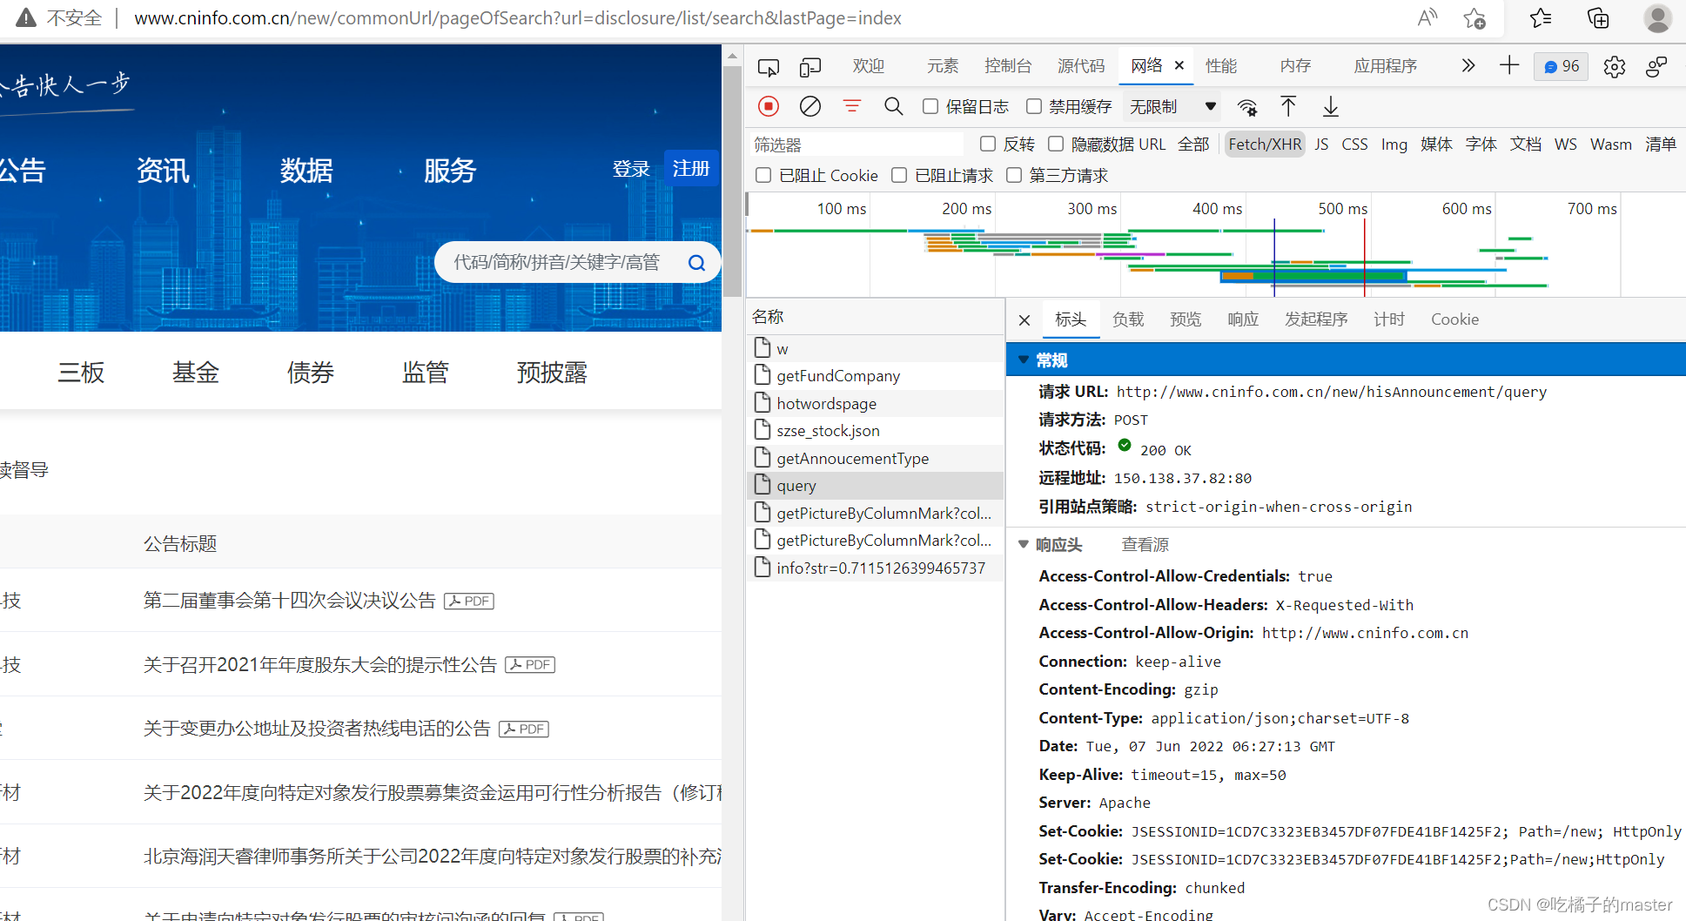
Task: Open the 96 issues counter
Action: [x=1562, y=66]
